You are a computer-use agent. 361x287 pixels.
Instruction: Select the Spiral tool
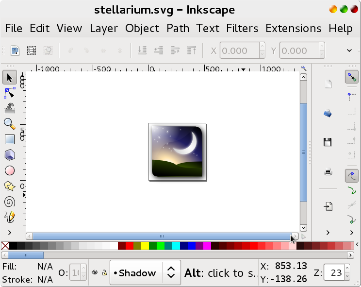pyautogui.click(x=9, y=202)
